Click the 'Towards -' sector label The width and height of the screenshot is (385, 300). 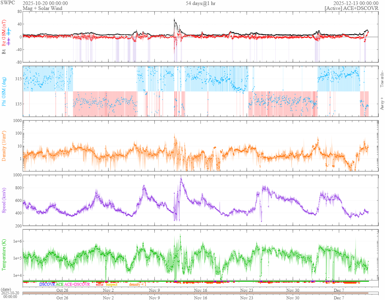382,79
